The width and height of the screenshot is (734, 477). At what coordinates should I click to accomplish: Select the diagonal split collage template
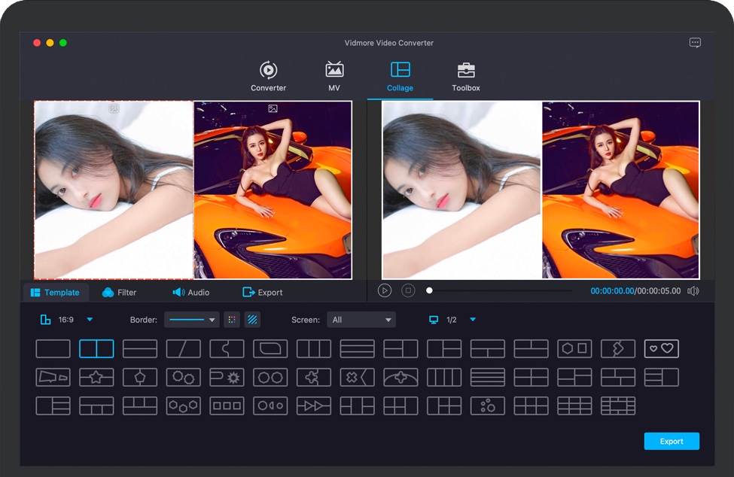[183, 348]
